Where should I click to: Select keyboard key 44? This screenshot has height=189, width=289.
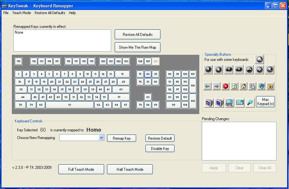point(23,97)
